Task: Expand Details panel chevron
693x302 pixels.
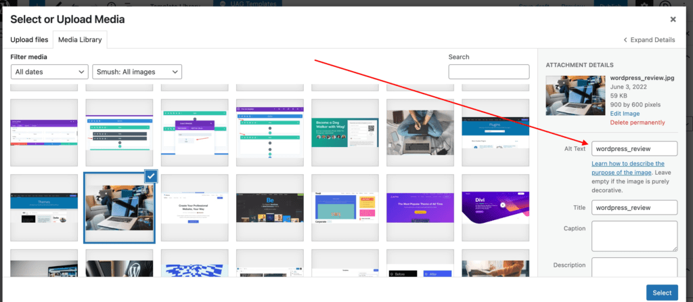Action: [x=625, y=40]
